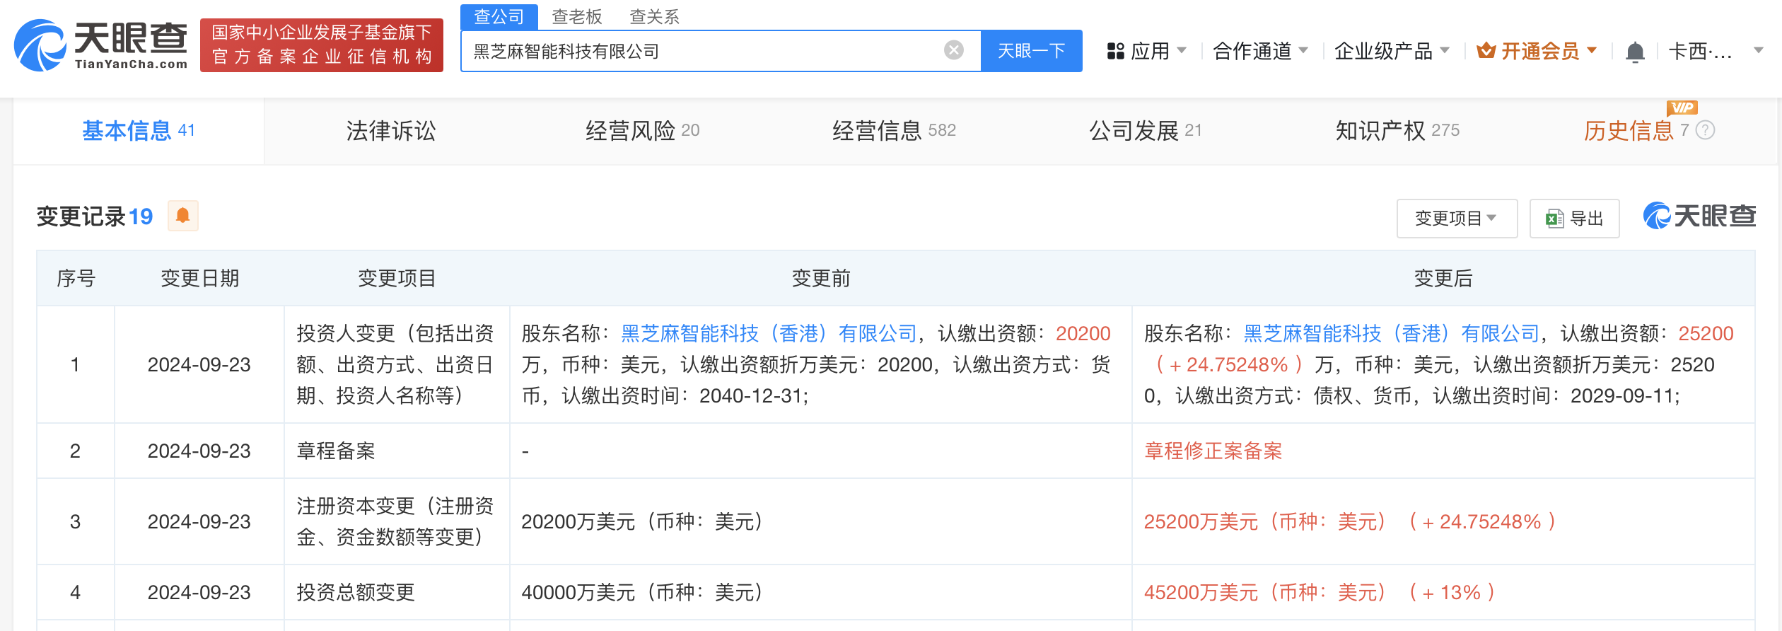Viewport: 1782px width, 631px height.
Task: Select the 经营风险 tab
Action: click(642, 131)
